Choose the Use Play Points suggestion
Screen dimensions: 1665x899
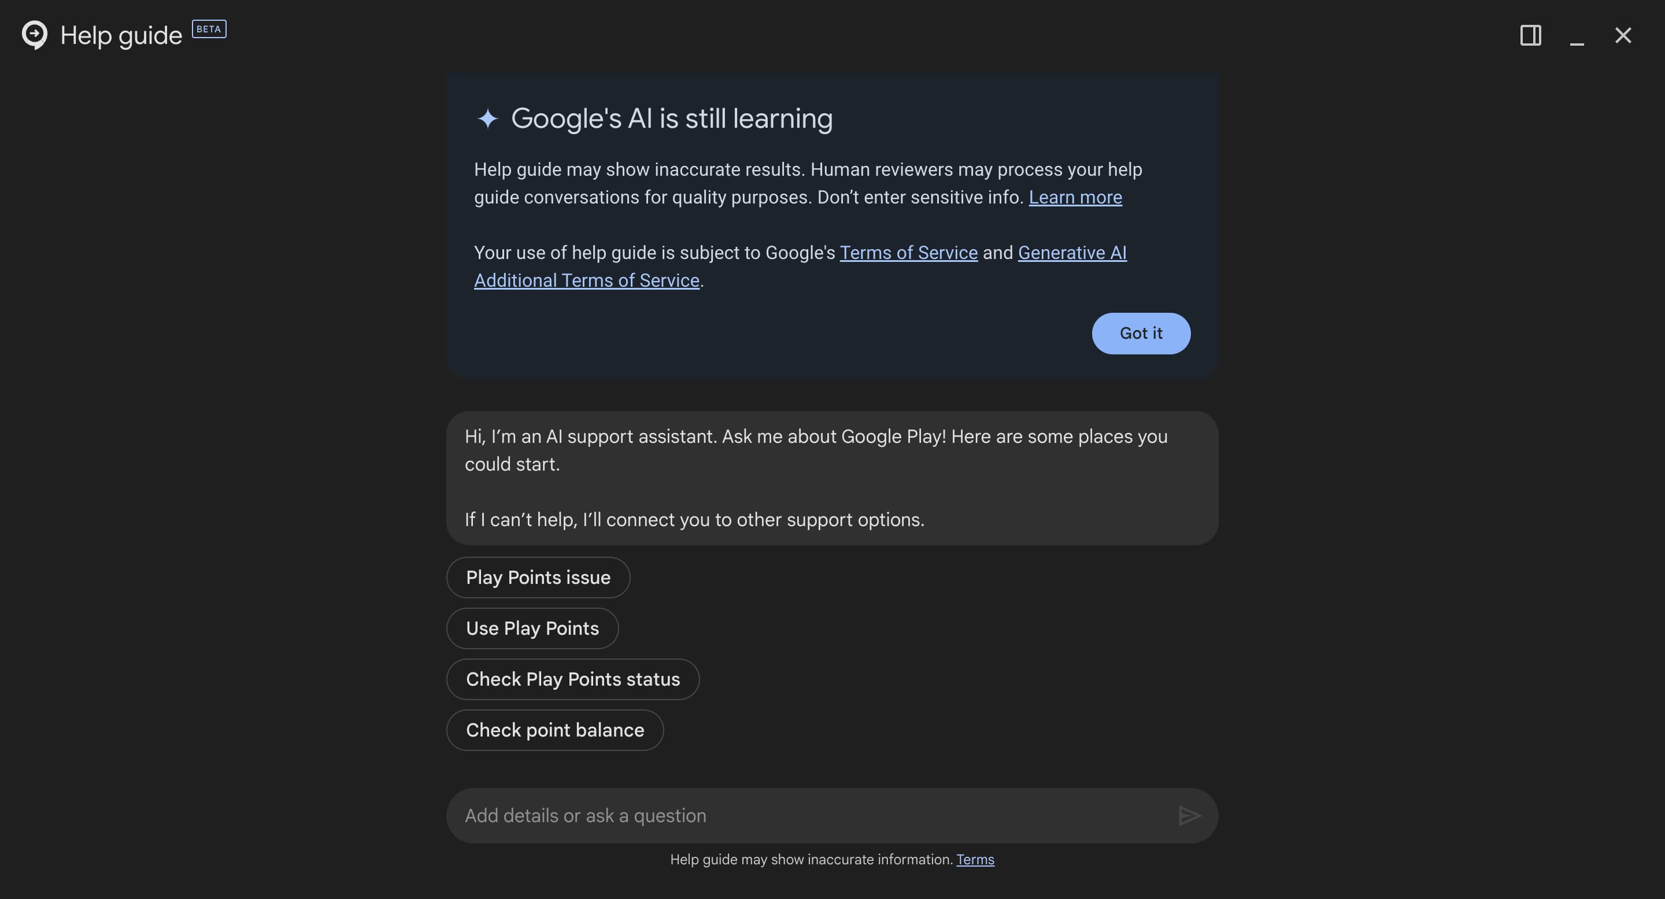click(532, 629)
